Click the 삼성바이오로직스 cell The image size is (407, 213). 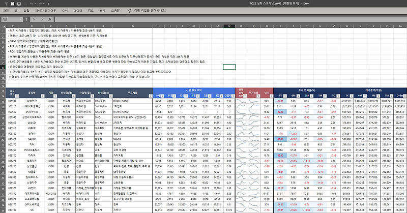click(x=32, y=117)
